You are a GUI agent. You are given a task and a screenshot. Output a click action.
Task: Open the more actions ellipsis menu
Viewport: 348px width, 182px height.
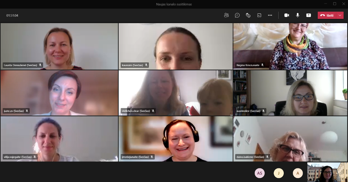click(x=270, y=15)
